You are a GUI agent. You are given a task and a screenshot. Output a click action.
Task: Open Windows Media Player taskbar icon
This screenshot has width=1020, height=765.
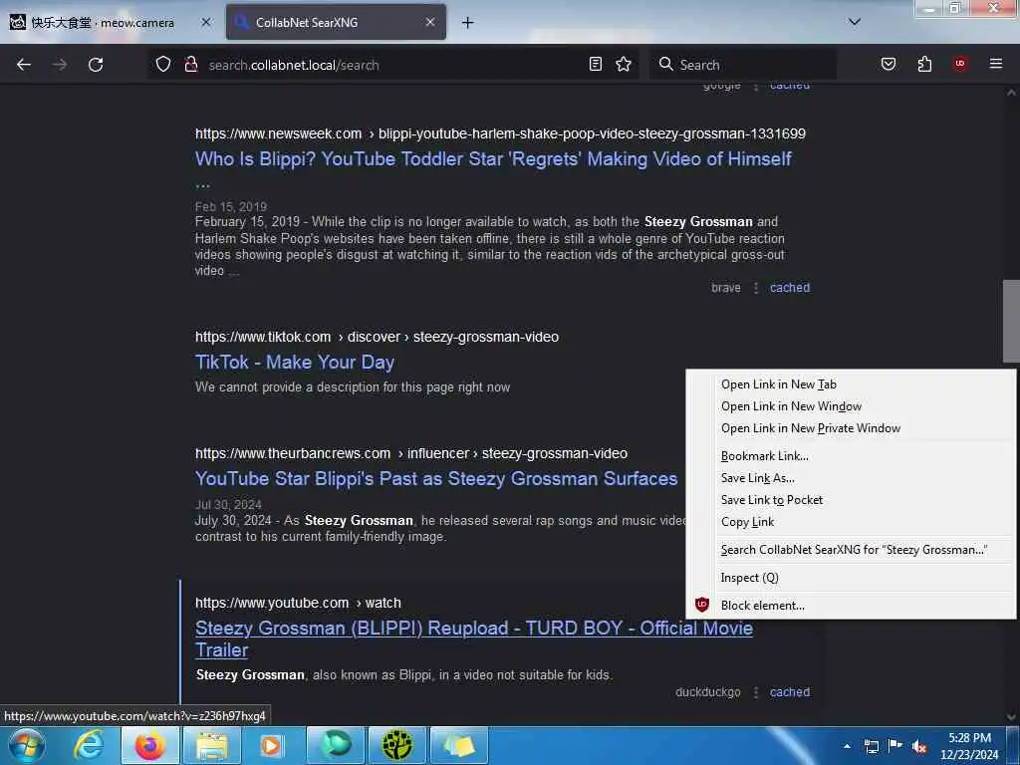271,745
